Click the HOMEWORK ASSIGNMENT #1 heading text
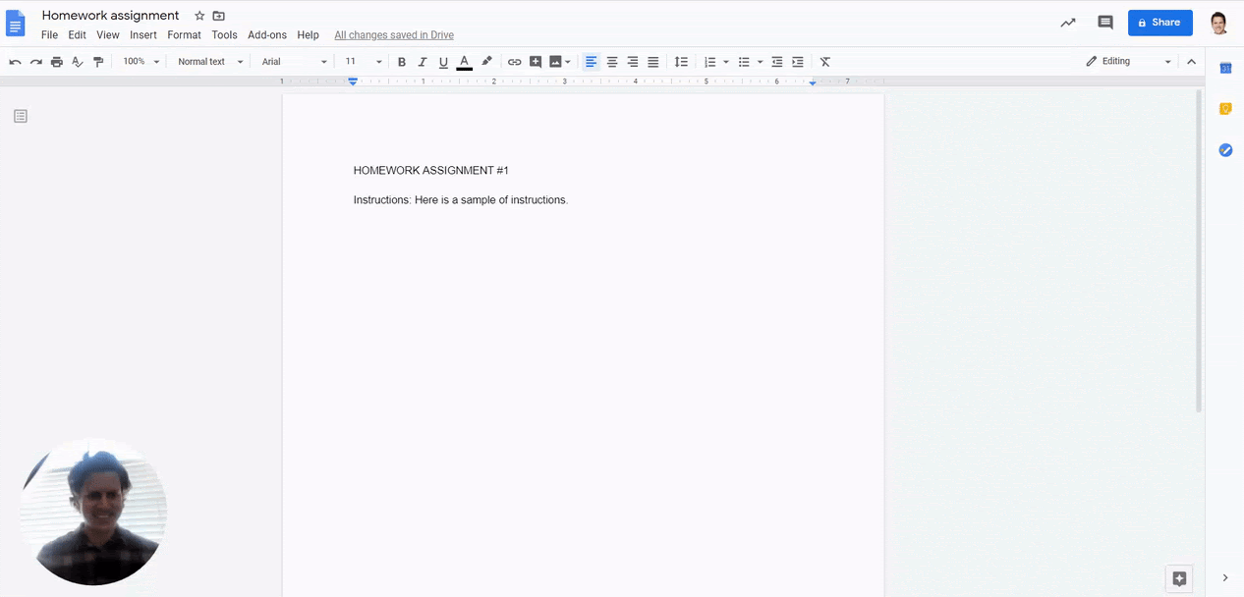Screen dimensions: 1244x597 [431, 171]
